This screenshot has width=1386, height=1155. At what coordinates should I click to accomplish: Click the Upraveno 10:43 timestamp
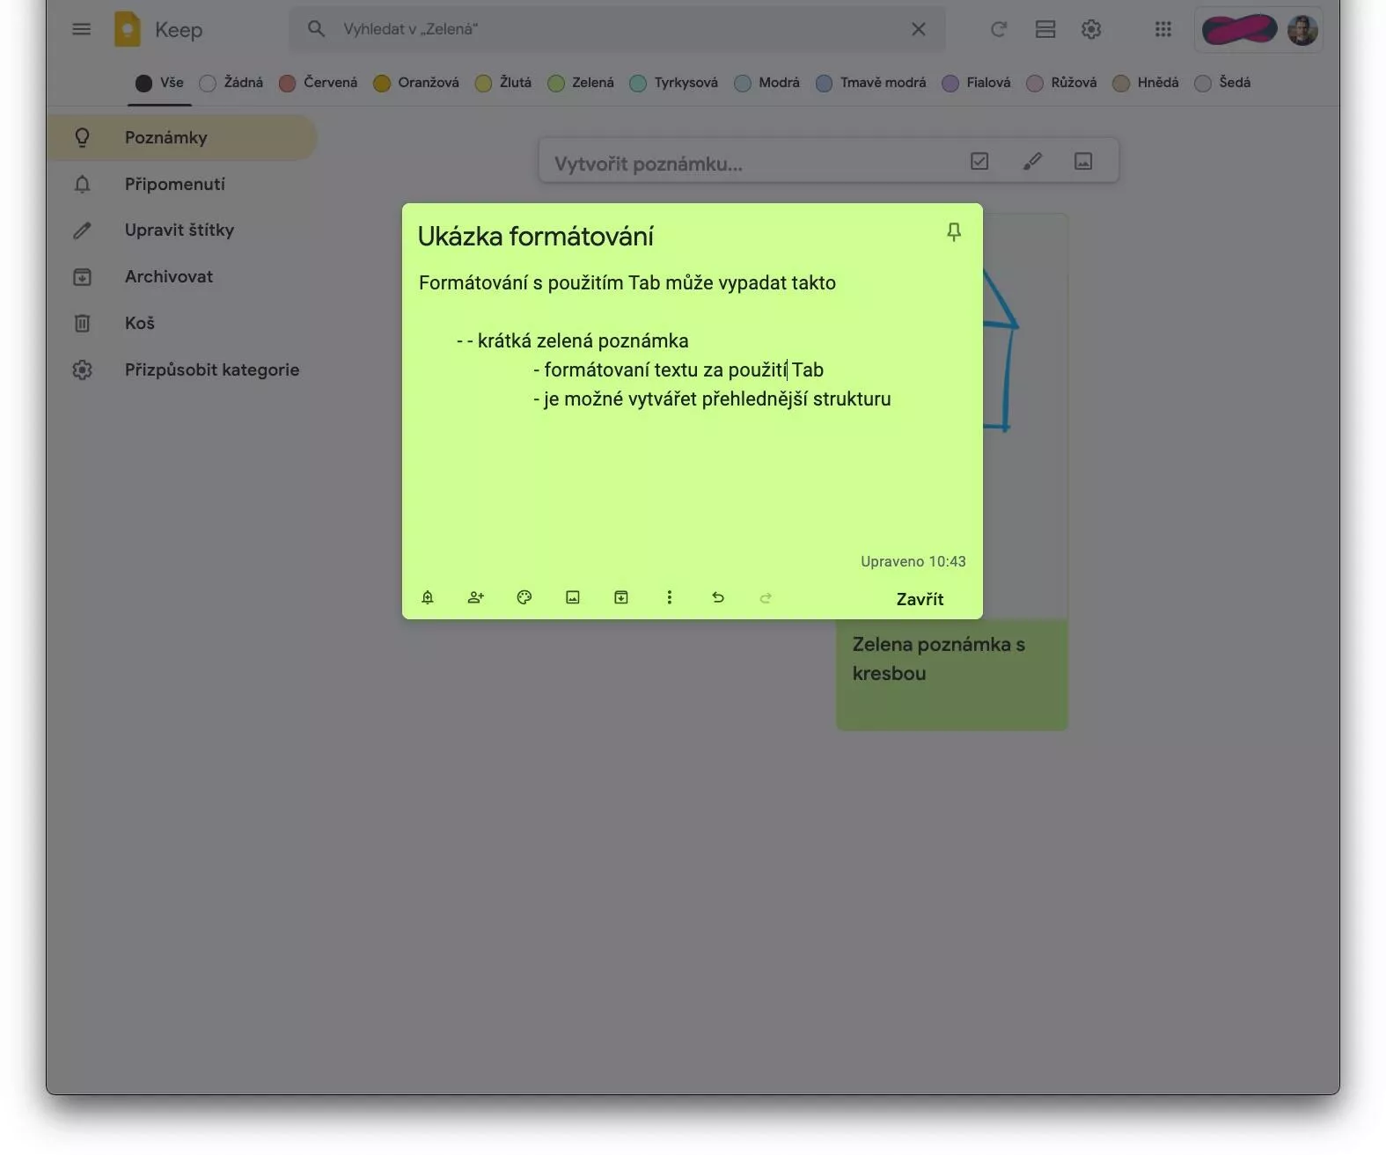pos(913,561)
